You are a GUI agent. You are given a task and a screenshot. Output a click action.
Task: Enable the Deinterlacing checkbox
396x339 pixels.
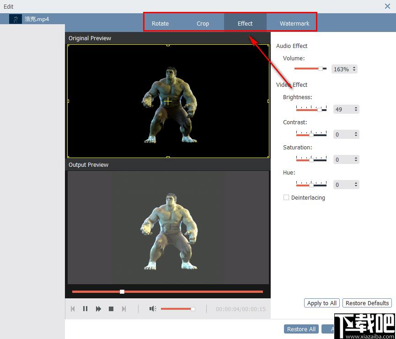[286, 197]
